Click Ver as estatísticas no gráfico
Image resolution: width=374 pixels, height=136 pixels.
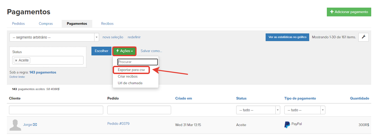[x=287, y=37]
